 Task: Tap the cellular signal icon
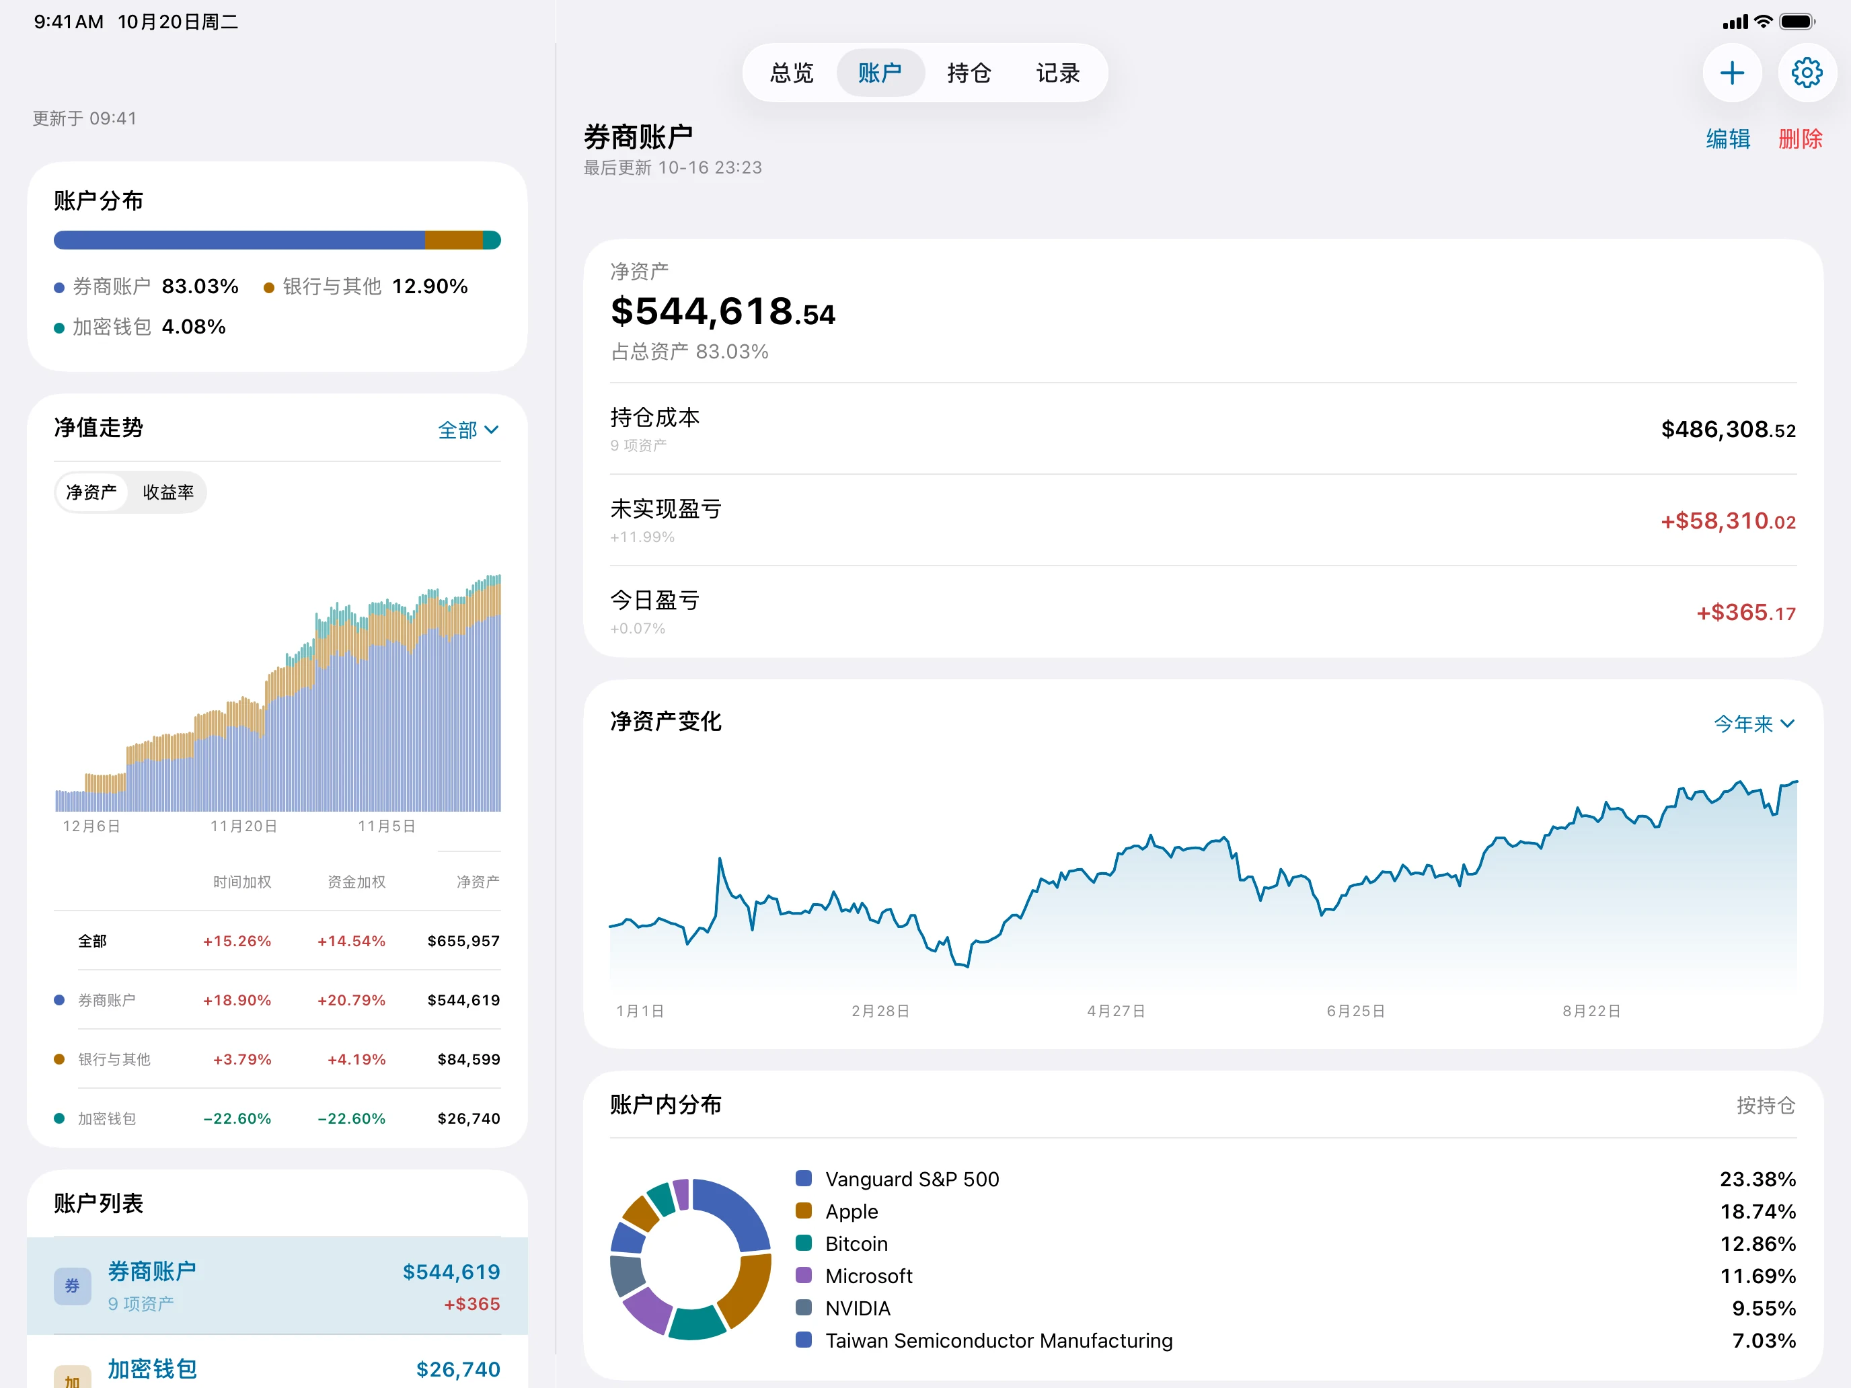[1735, 22]
